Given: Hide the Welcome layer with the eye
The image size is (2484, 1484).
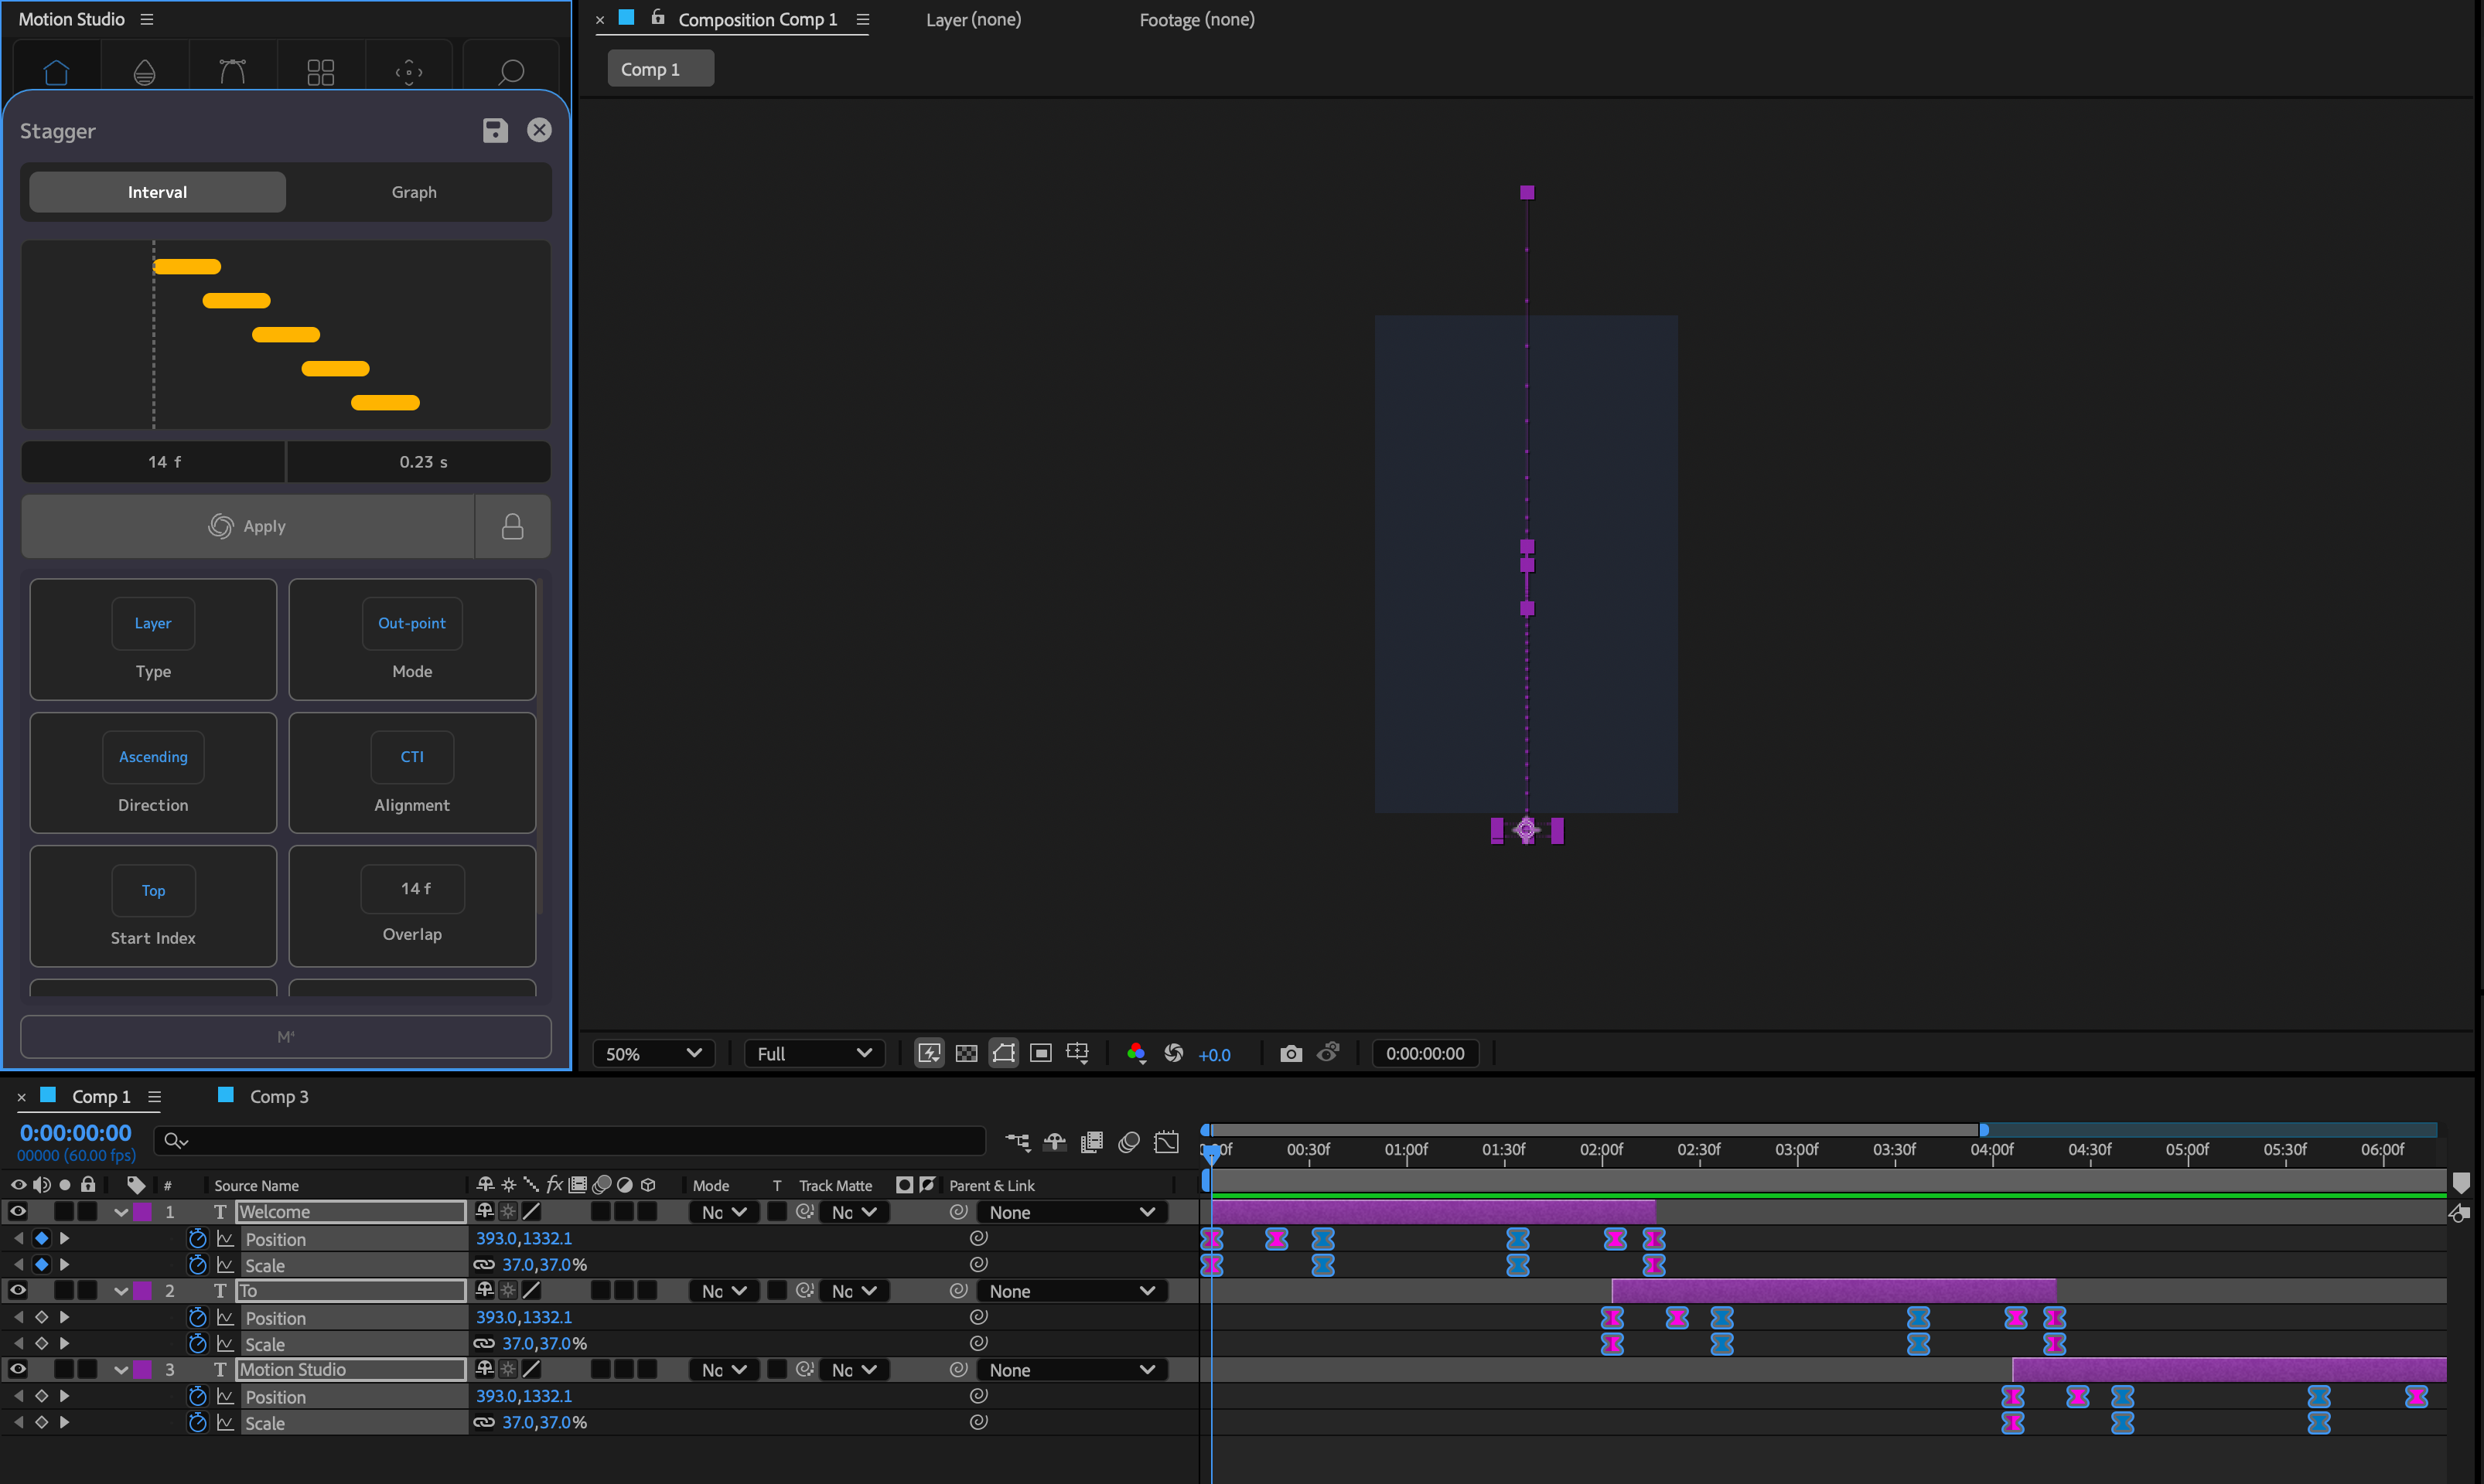Looking at the screenshot, I should (18, 1211).
